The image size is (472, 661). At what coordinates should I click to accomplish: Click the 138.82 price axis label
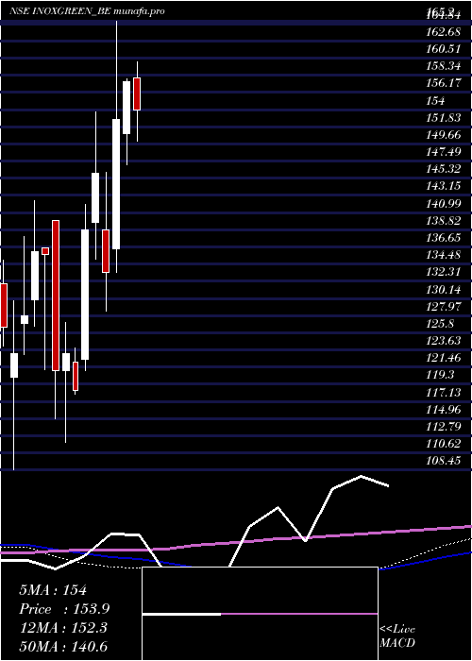443,220
